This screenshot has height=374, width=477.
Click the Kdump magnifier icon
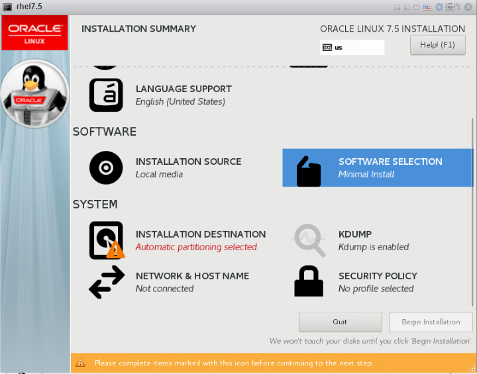309,240
